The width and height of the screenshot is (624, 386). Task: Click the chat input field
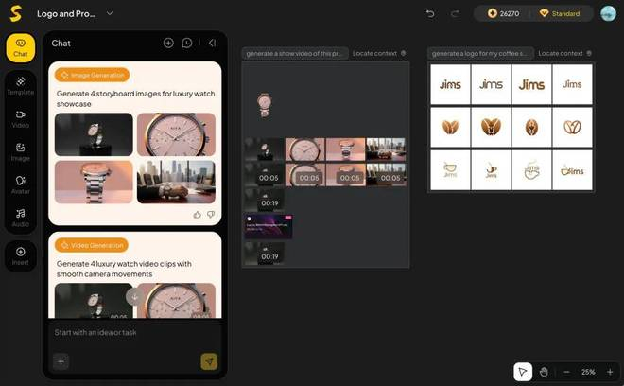[135, 333]
